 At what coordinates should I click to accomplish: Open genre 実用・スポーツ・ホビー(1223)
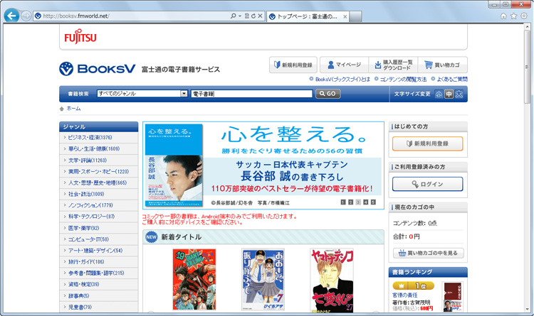(99, 172)
